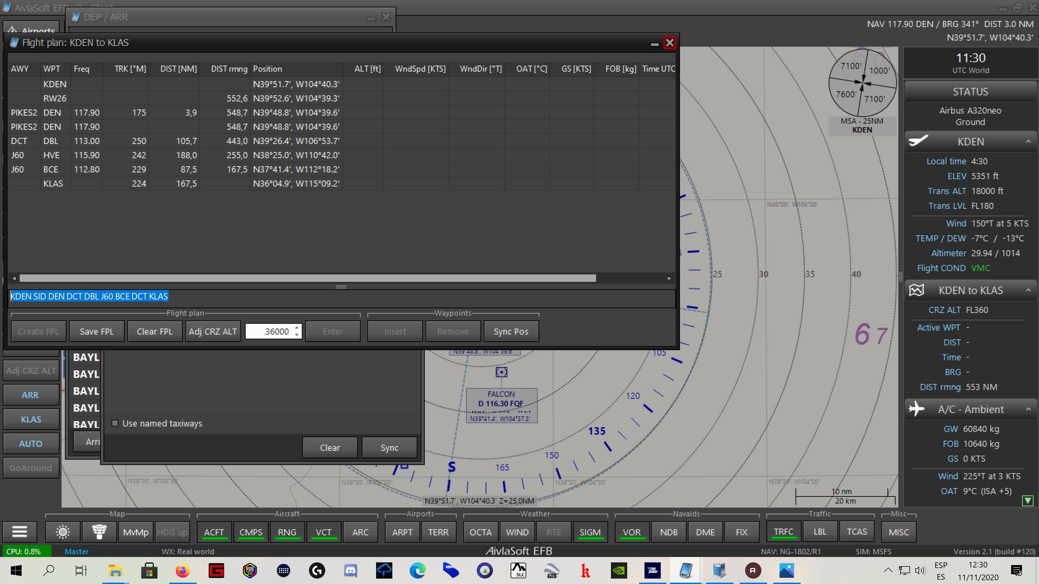Image resolution: width=1039 pixels, height=584 pixels.
Task: Open Windows search magnifier
Action: click(49, 570)
